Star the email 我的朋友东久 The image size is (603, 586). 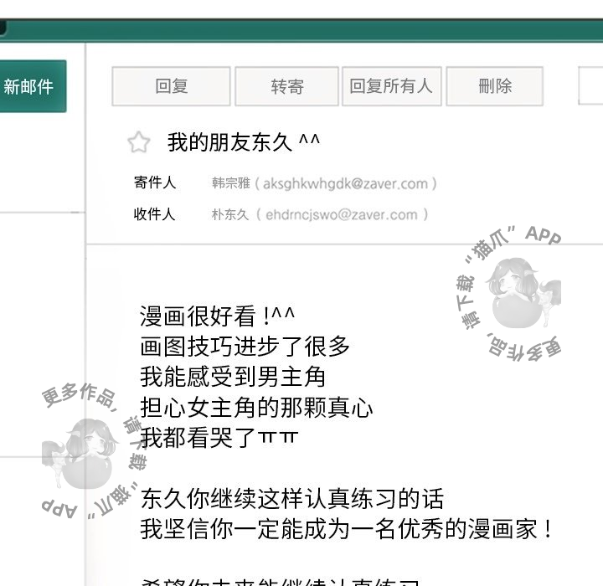coord(138,142)
